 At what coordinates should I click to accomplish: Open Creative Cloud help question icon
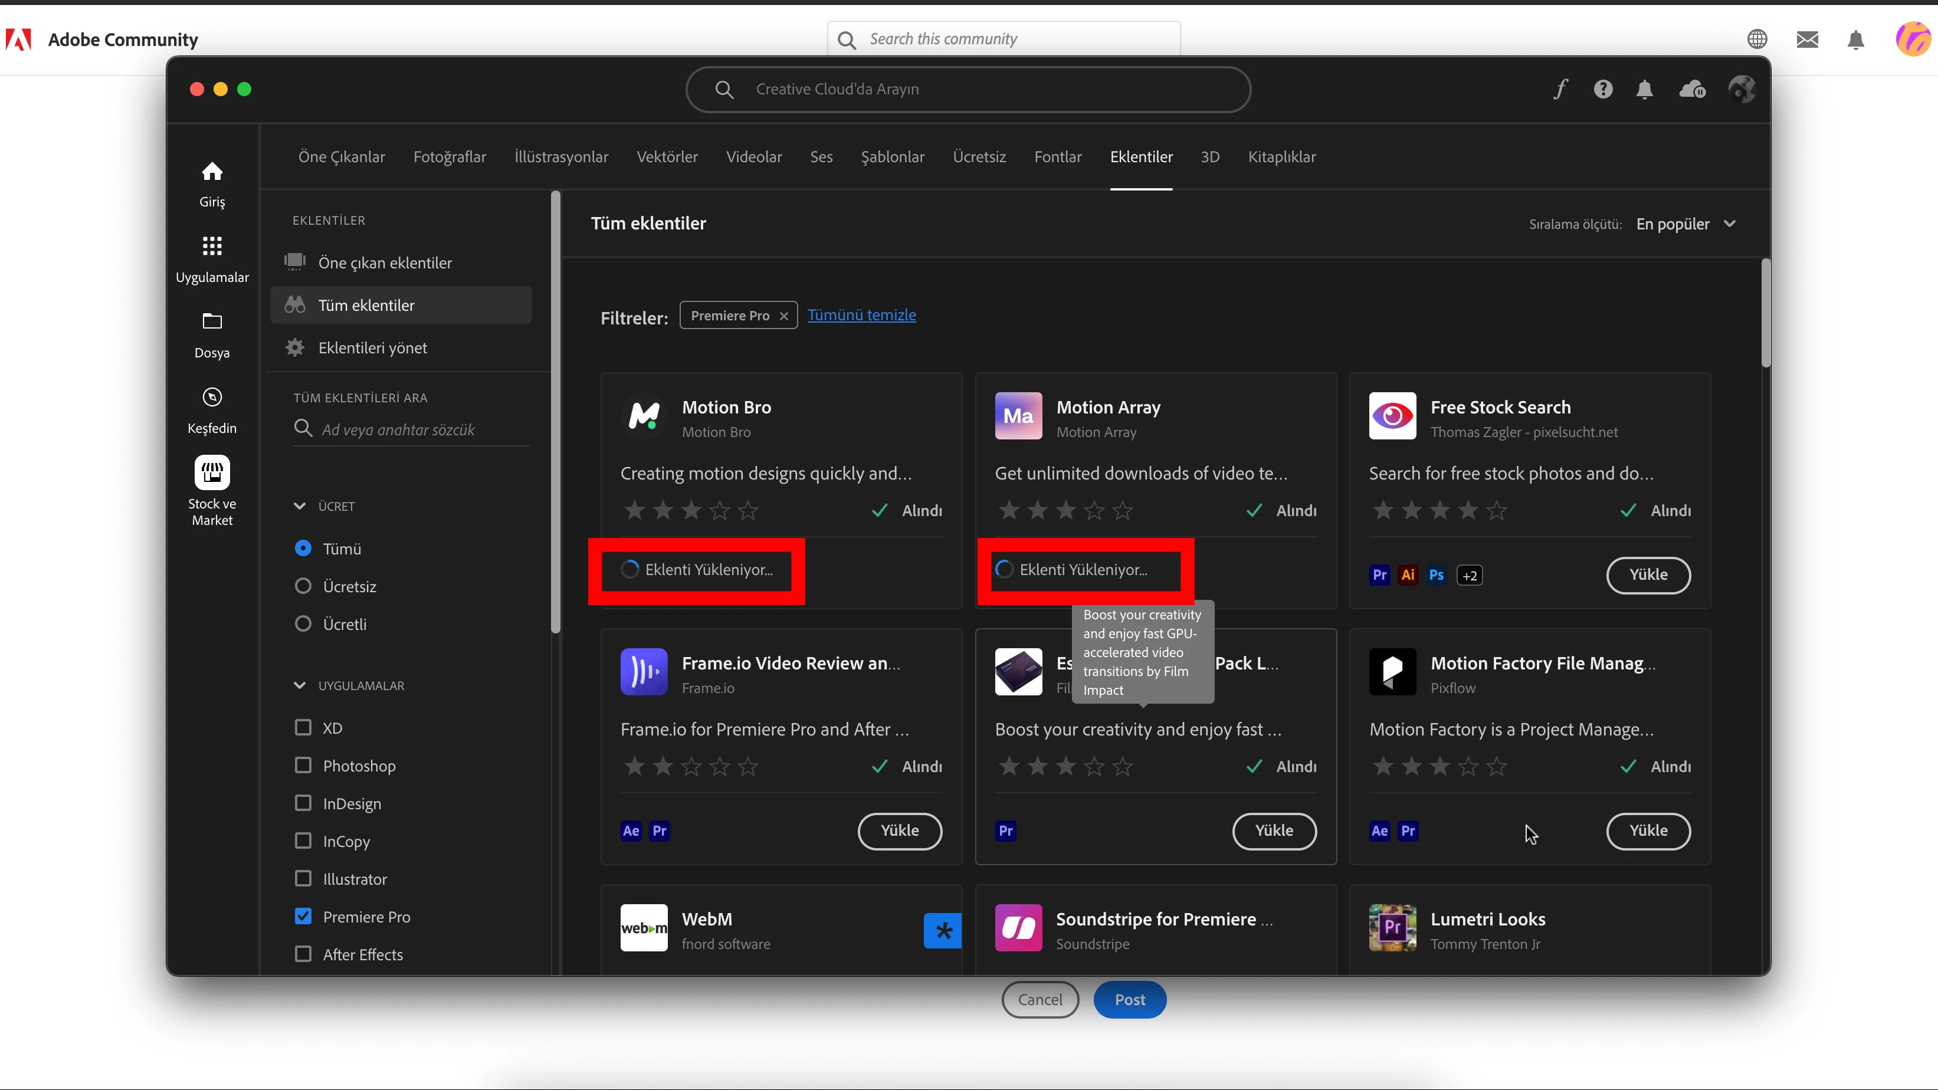[x=1602, y=90]
